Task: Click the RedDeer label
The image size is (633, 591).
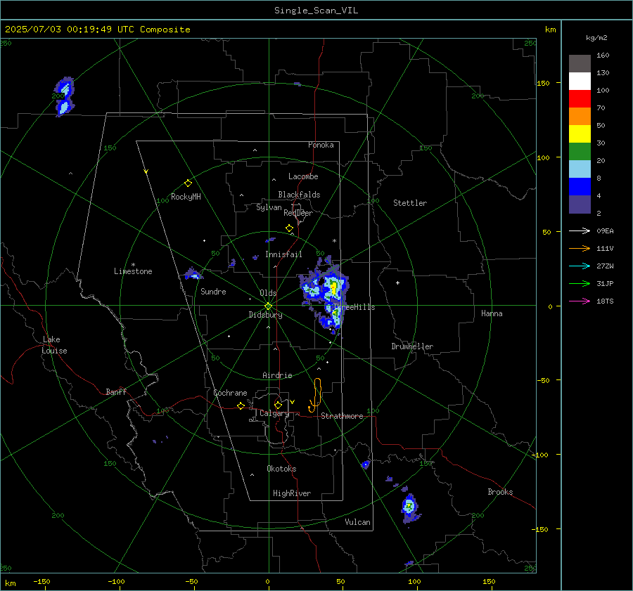Action: coord(298,213)
